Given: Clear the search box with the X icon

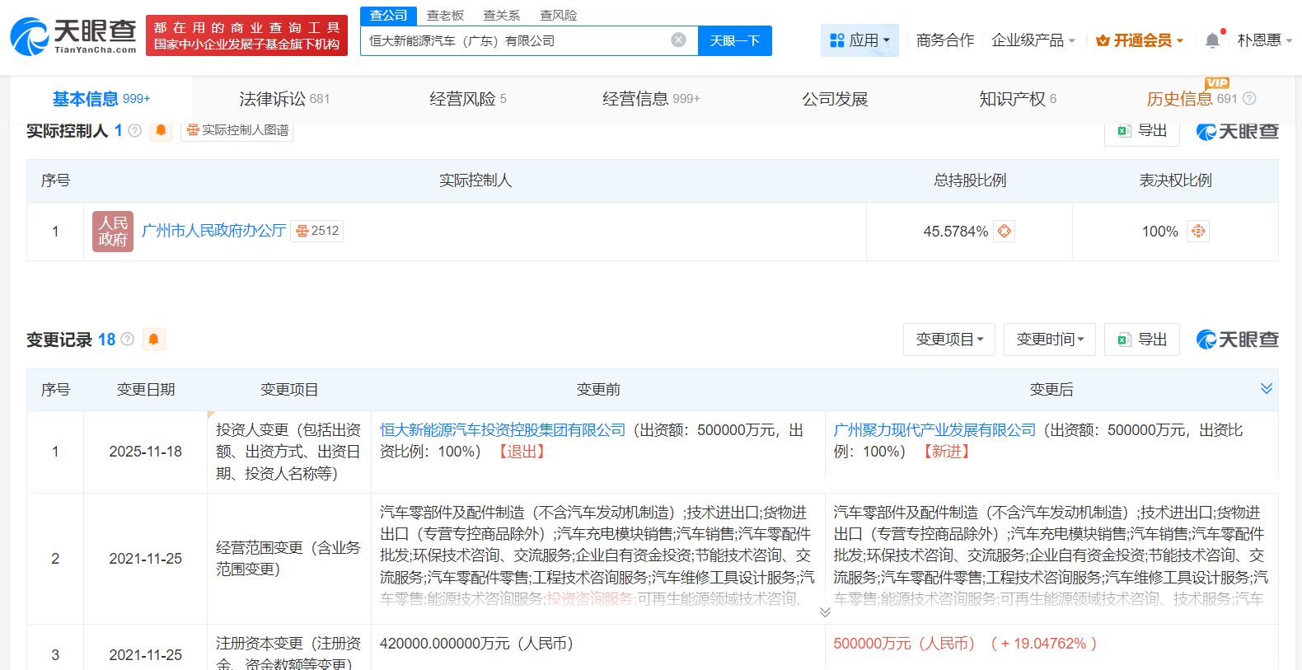Looking at the screenshot, I should tap(678, 40).
